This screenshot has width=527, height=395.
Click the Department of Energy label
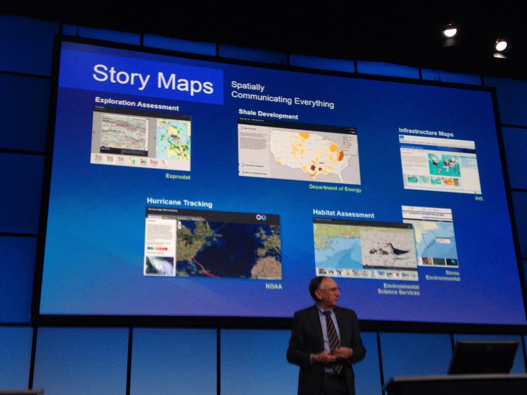pyautogui.click(x=335, y=188)
